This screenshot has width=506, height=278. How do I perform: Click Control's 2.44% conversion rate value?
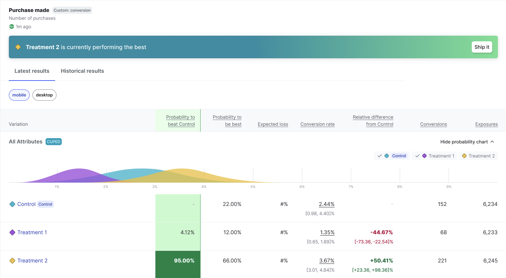327,204
